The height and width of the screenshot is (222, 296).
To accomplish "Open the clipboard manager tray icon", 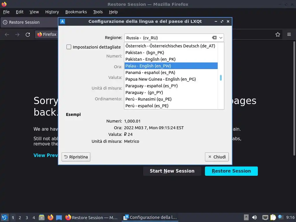I will tap(273, 217).
